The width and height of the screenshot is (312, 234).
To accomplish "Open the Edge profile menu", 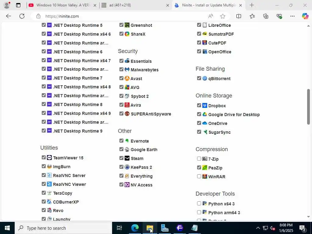I will [7, 5].
